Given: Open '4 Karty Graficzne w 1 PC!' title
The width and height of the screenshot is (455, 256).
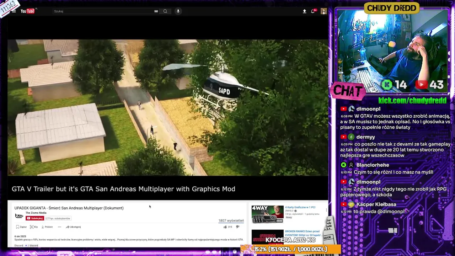Looking at the screenshot, I should tap(300, 207).
